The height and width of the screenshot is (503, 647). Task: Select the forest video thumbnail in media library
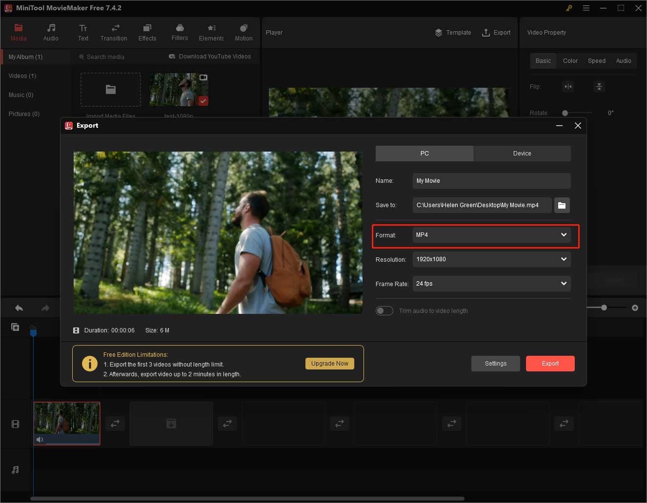179,90
